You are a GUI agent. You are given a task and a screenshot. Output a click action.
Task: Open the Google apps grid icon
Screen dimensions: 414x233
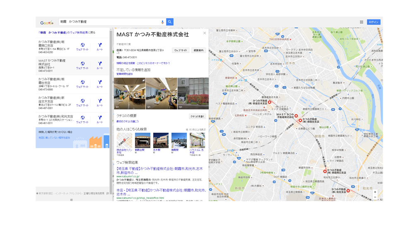pos(361,22)
